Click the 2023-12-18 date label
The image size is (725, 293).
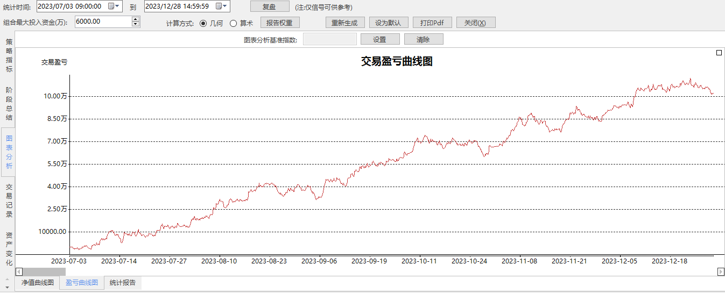click(670, 261)
